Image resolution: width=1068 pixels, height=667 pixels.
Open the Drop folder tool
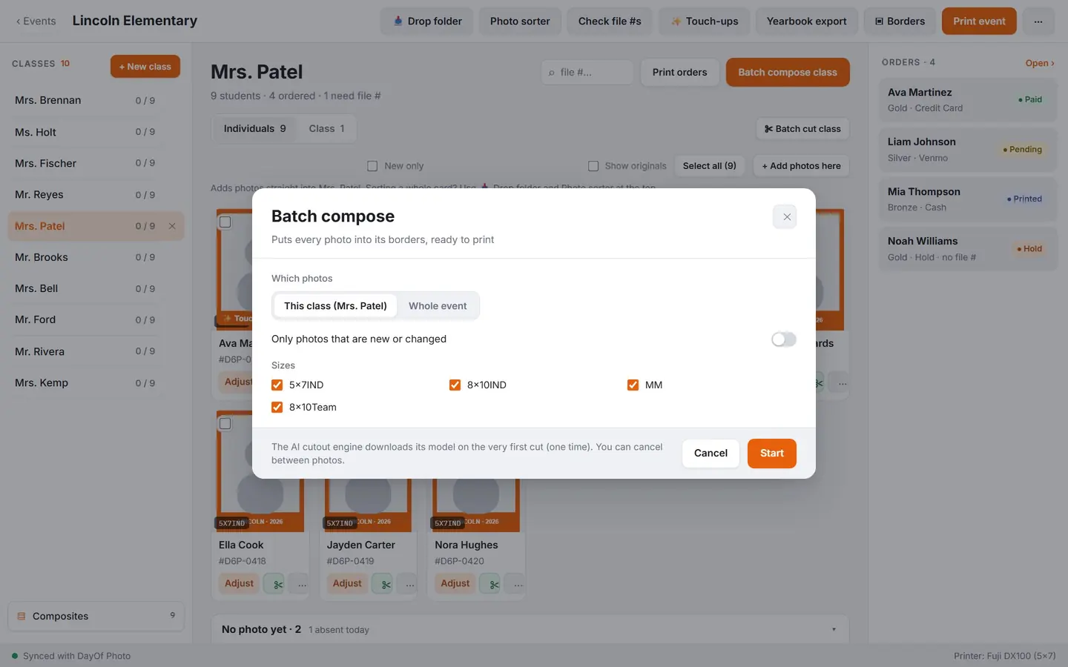[427, 21]
